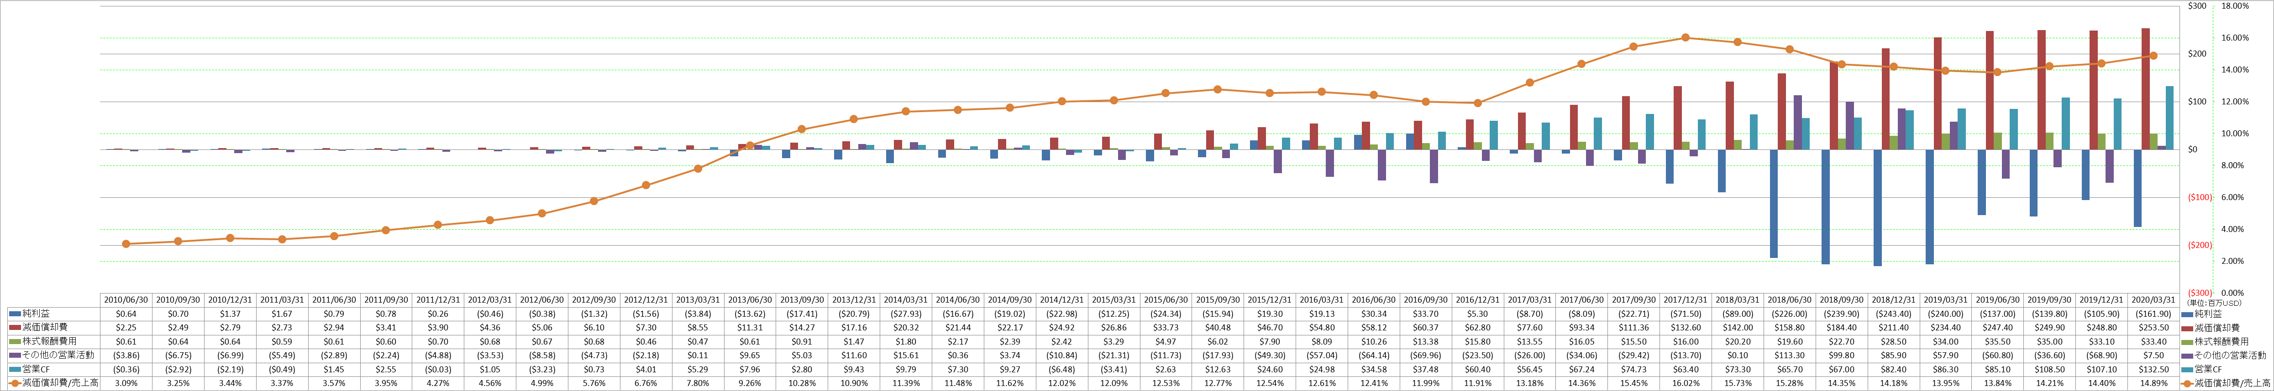Select other operating cell $113.30 for 2018/06/30
The width and height of the screenshot is (2274, 391).
pos(1789,356)
